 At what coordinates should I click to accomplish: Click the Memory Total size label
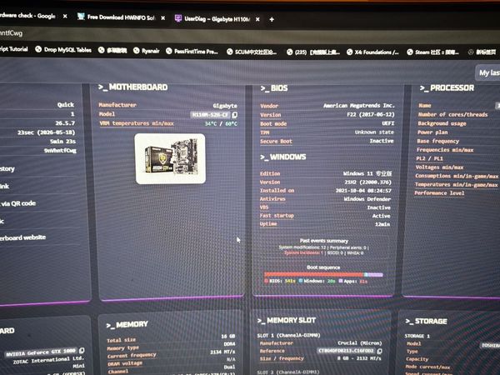pos(121,340)
